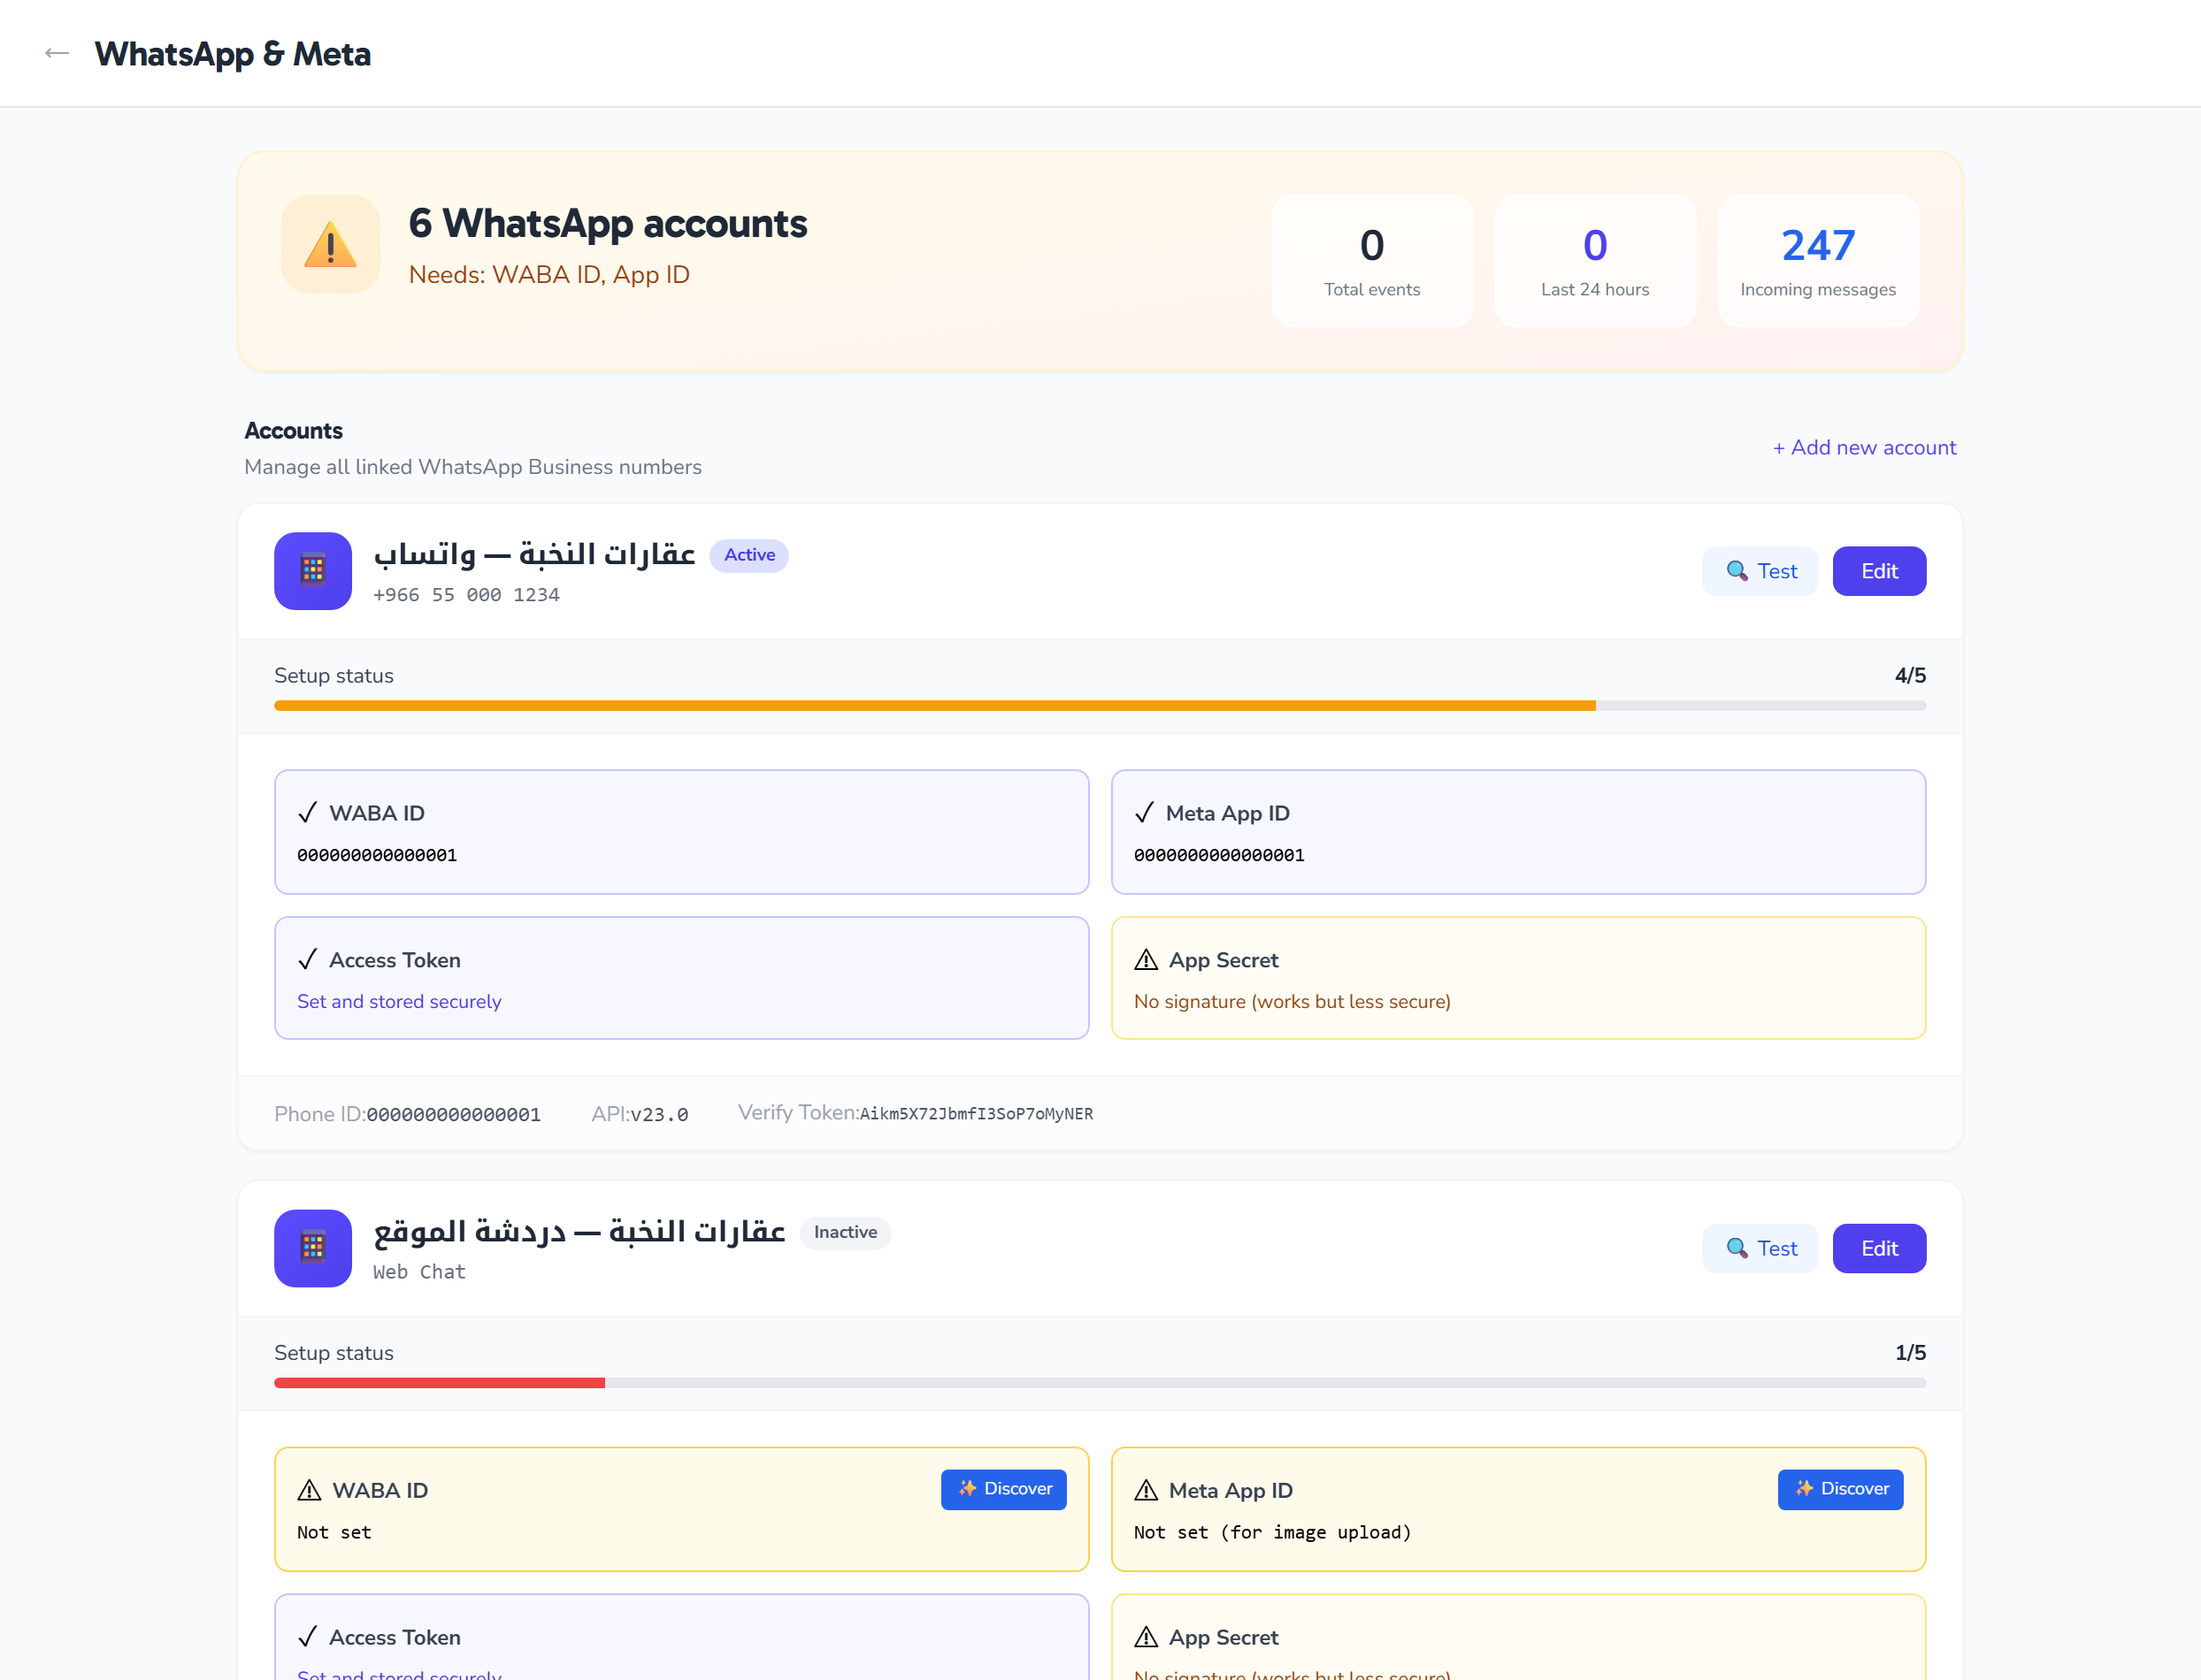Click the 'Not set (for image upload)' text
The width and height of the screenshot is (2201, 1680).
coord(1273,1532)
